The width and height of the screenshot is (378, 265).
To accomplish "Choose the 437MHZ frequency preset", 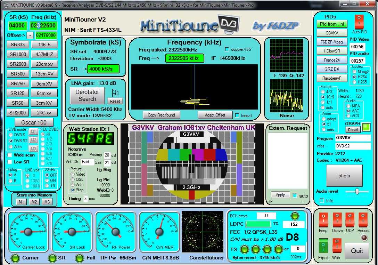I will (44, 54).
